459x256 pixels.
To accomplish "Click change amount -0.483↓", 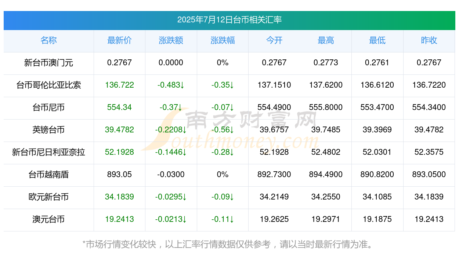I will pyautogui.click(x=171, y=85).
